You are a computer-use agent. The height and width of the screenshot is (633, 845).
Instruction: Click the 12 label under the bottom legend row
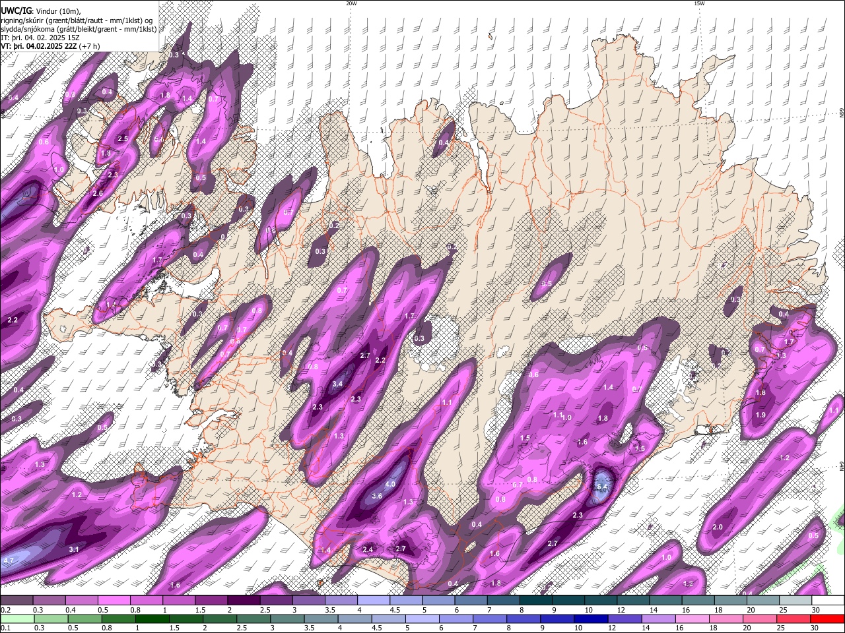(612, 628)
